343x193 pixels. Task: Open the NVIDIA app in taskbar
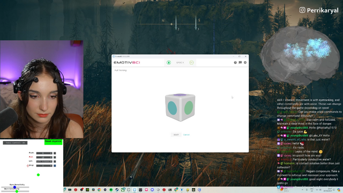[87, 190]
